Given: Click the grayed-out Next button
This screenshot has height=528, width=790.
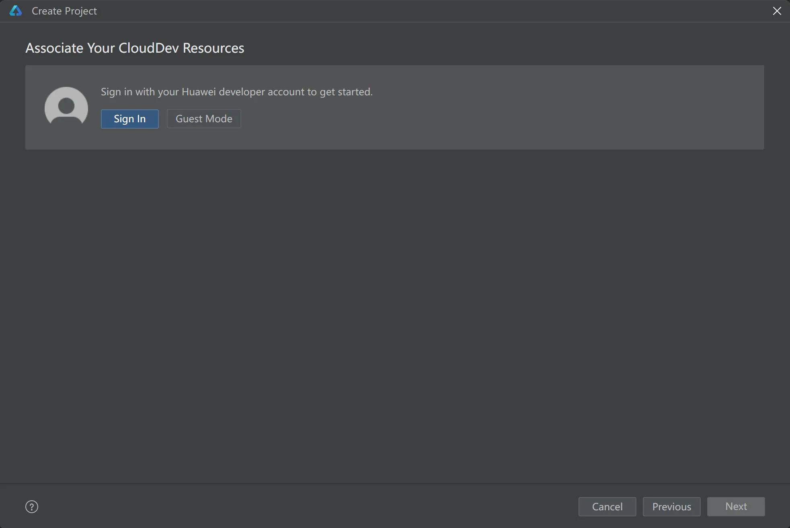Looking at the screenshot, I should click(736, 506).
